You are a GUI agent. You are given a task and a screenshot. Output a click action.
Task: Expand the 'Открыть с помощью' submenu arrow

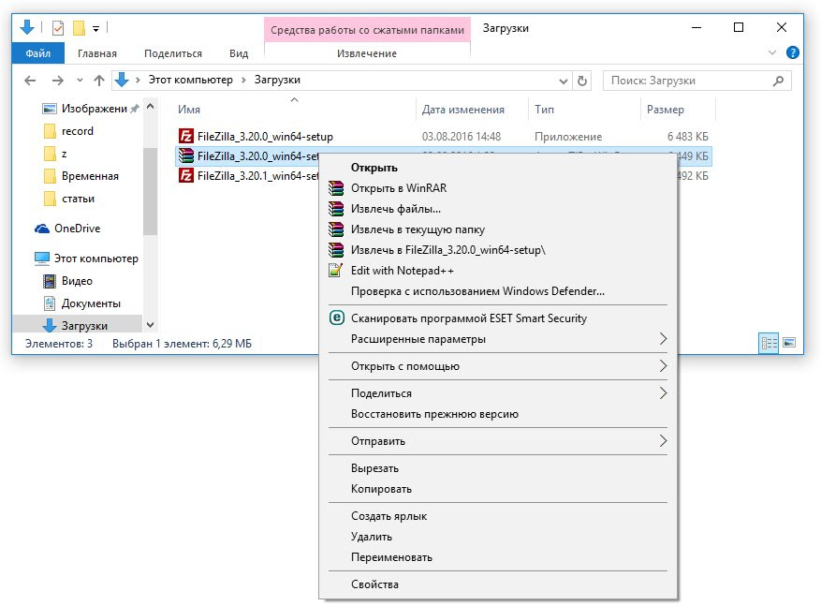point(663,366)
